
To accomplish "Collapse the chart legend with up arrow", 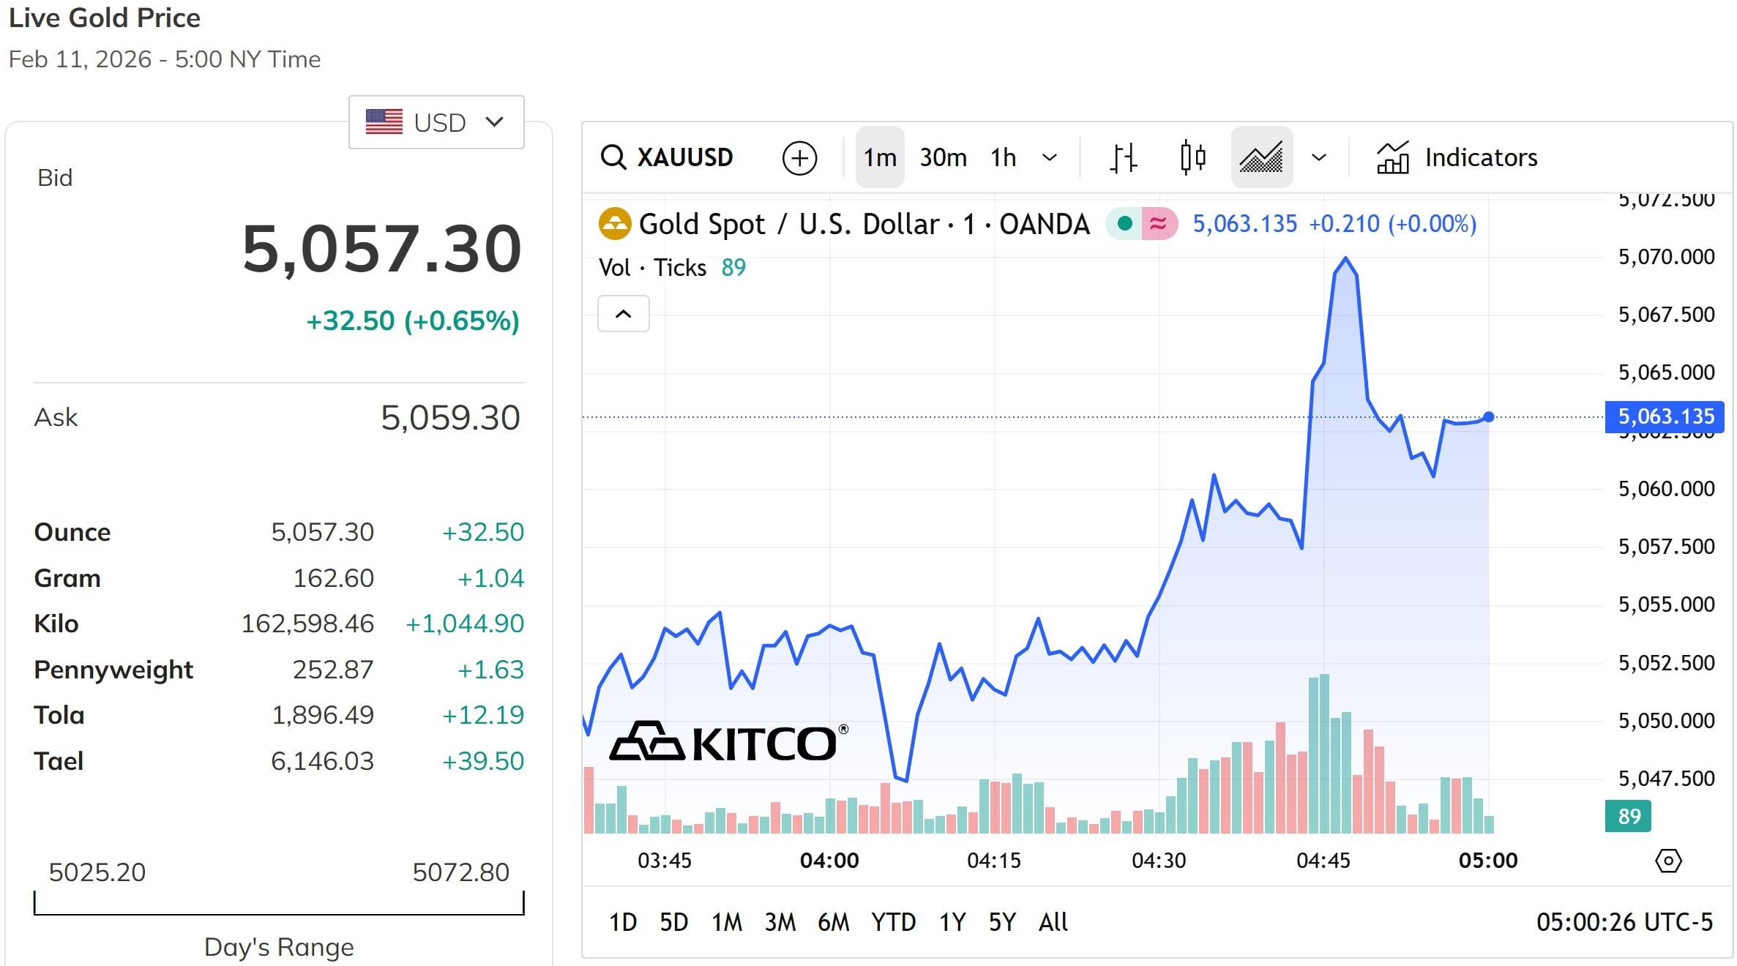I will (x=623, y=314).
